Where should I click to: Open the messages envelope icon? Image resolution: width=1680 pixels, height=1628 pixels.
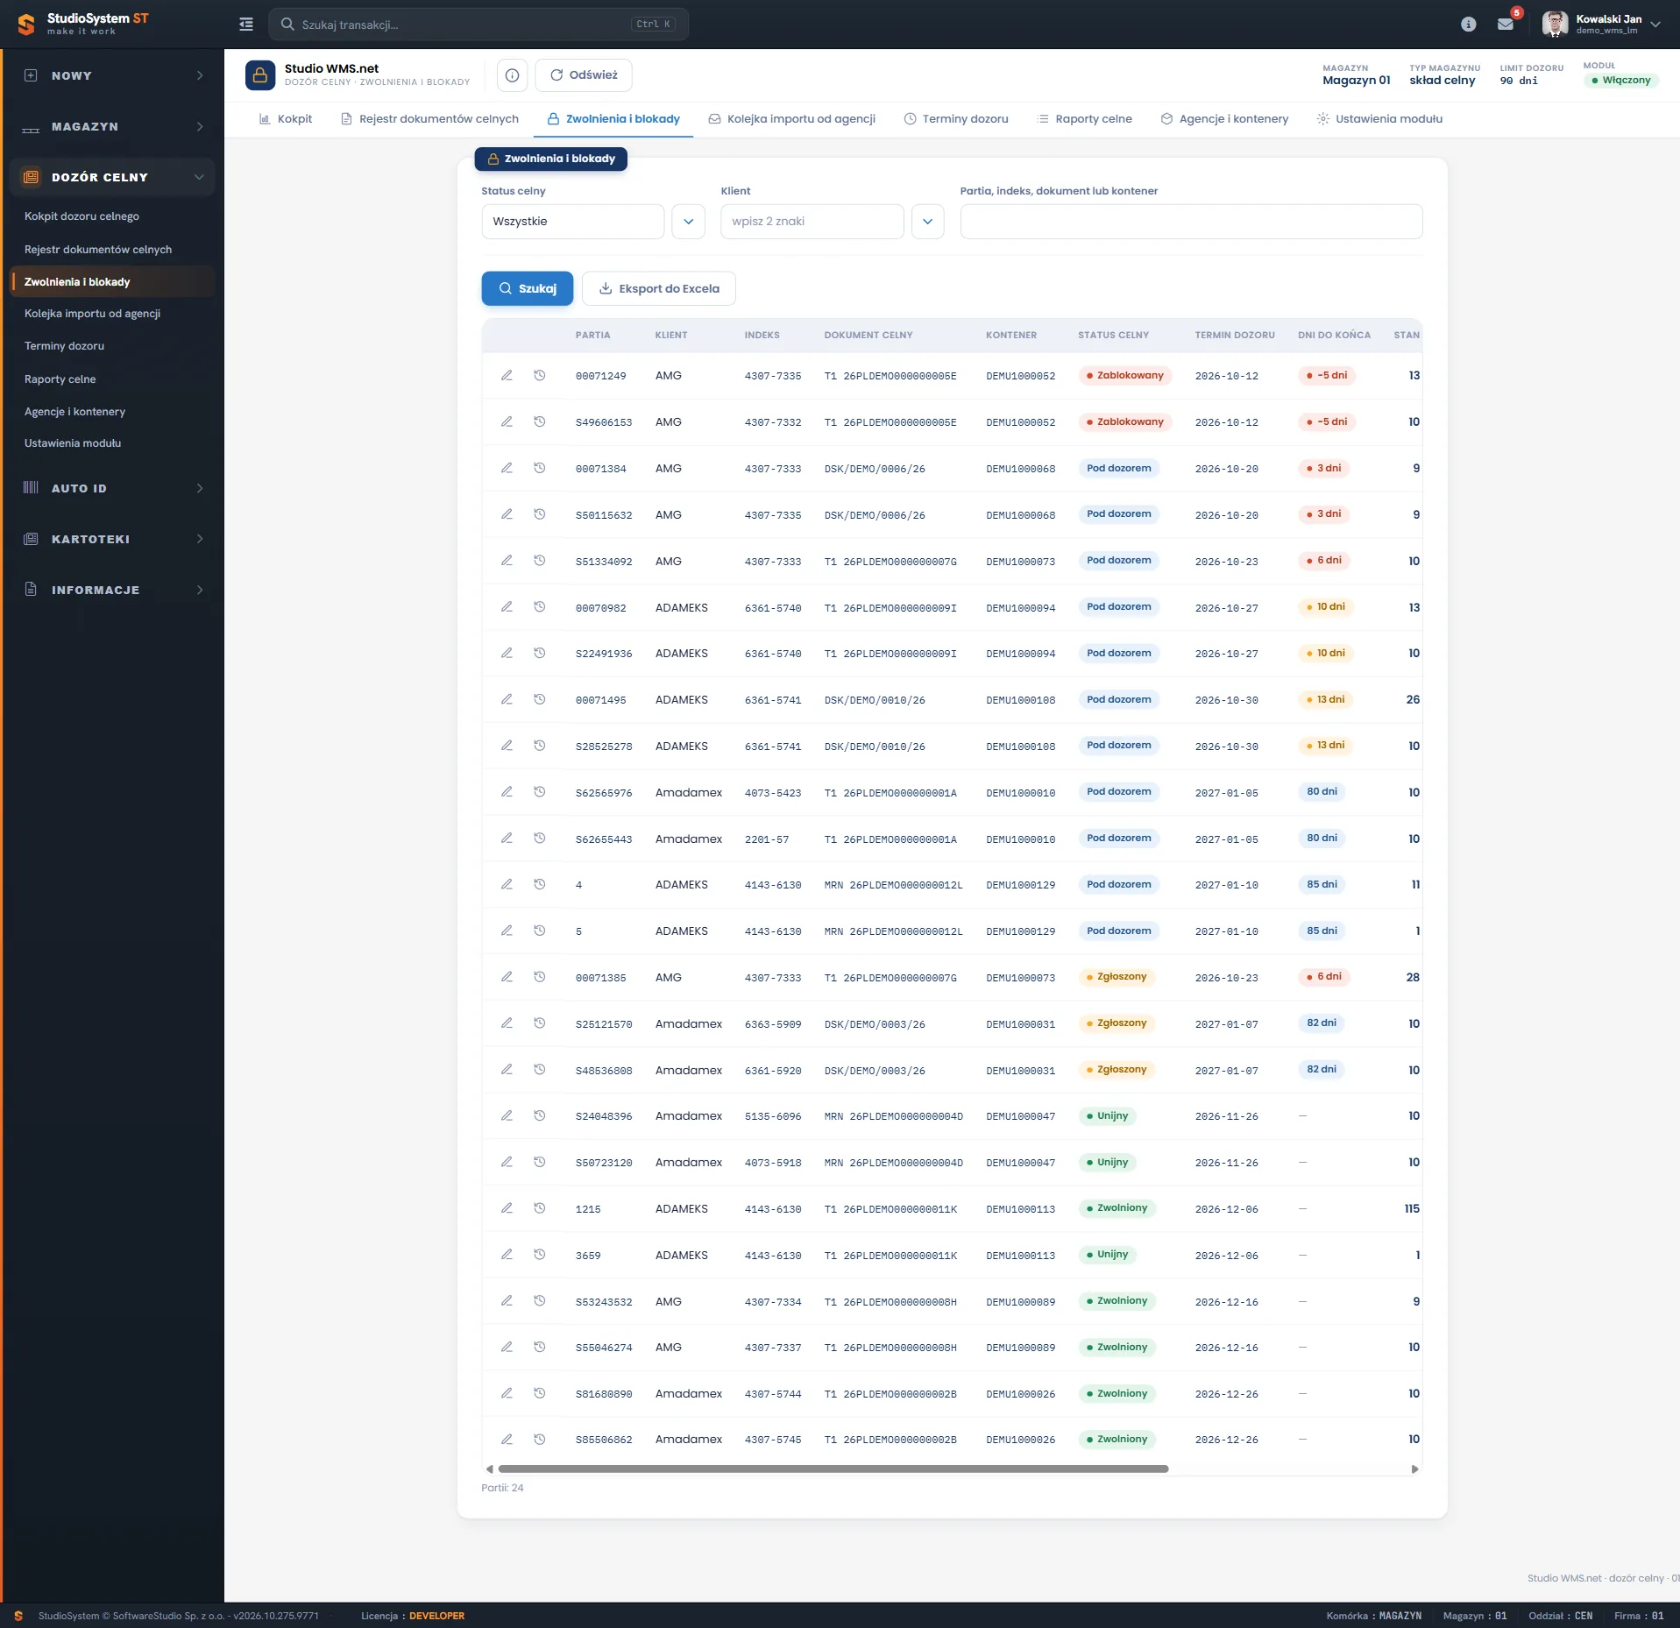point(1506,25)
